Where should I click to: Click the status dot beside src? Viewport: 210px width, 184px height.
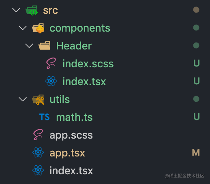(x=196, y=10)
